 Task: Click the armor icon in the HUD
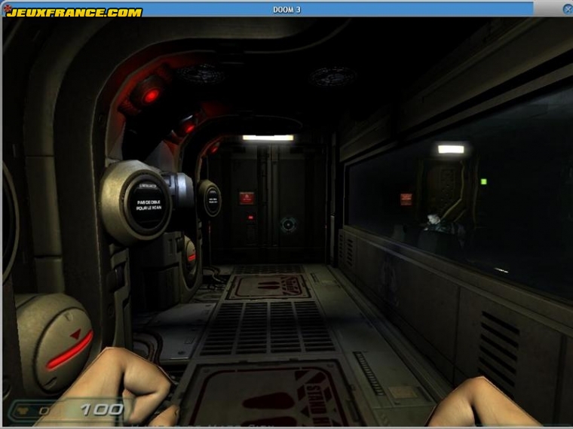click(x=23, y=411)
